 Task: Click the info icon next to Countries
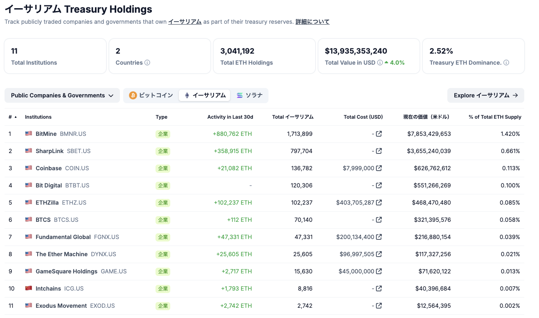pos(147,63)
